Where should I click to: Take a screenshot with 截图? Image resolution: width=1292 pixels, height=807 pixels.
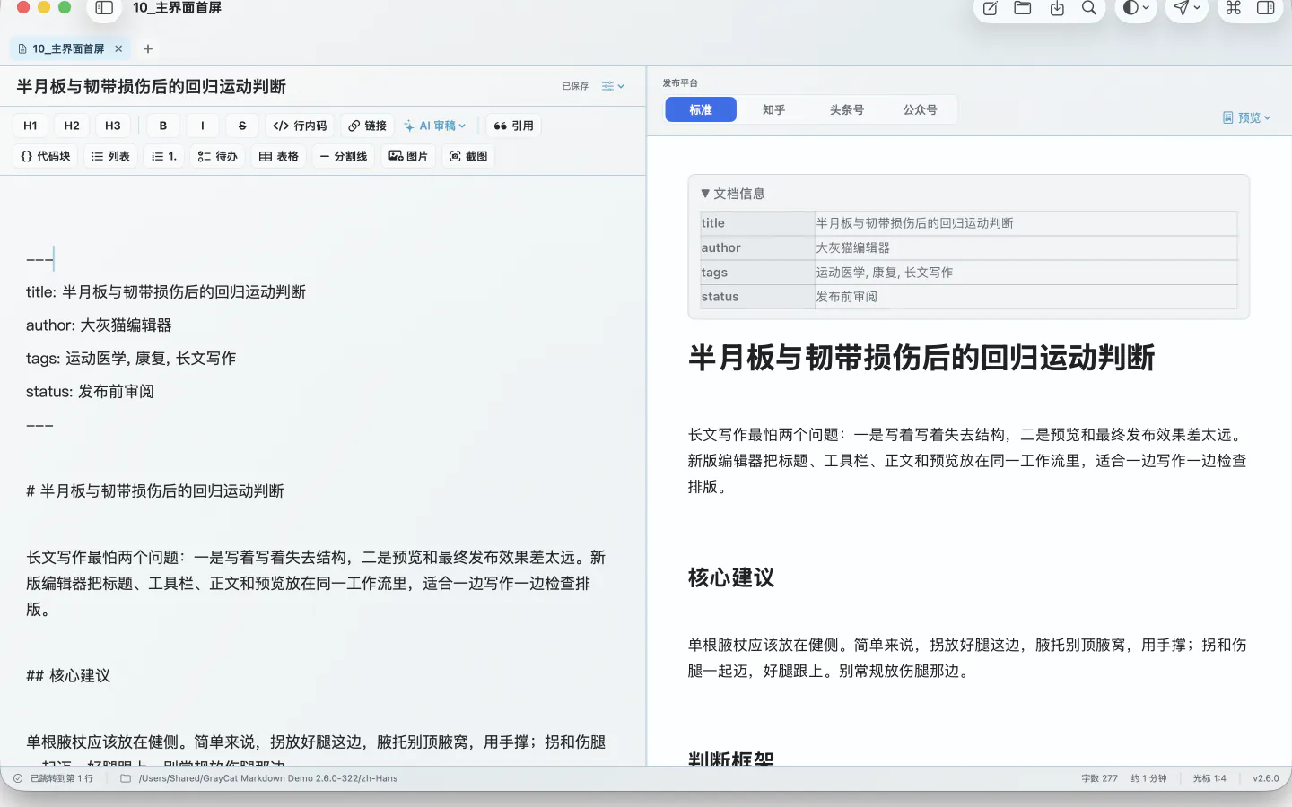click(x=468, y=156)
